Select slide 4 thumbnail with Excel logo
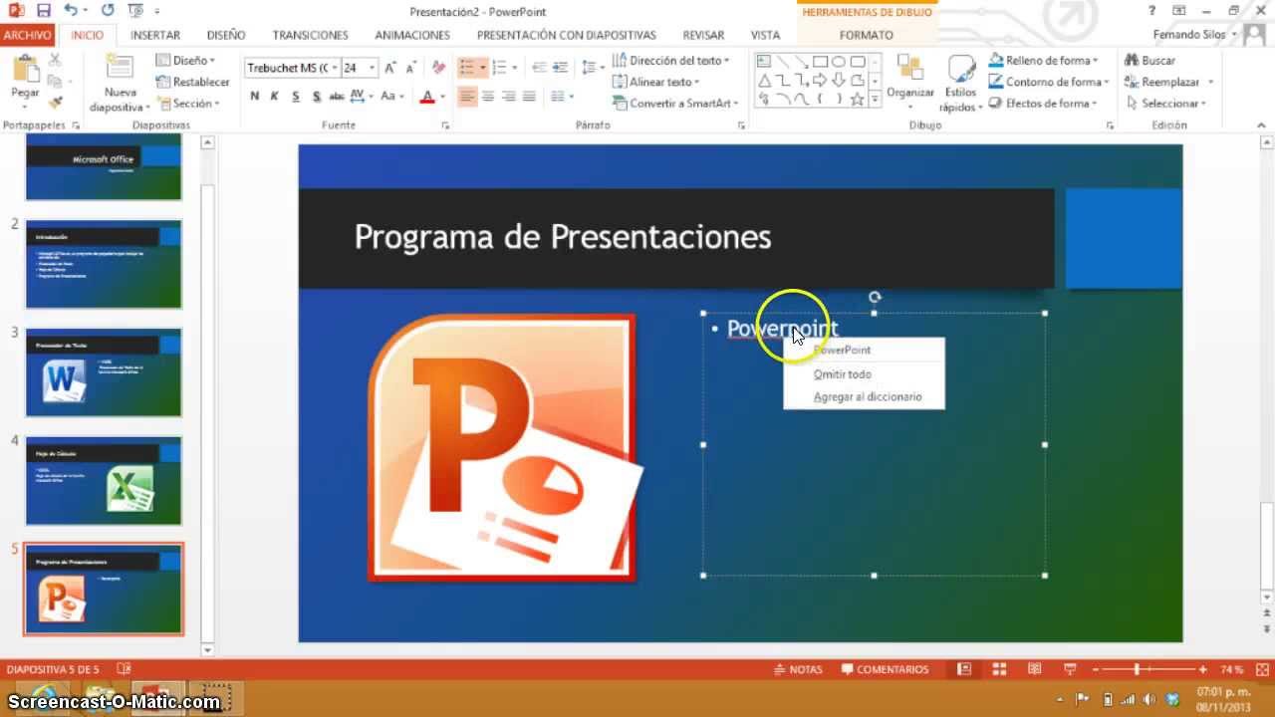This screenshot has height=717, width=1275. pos(104,480)
